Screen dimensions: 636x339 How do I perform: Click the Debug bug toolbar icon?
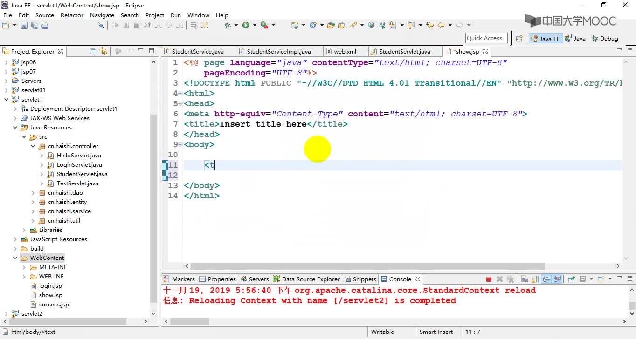tap(228, 25)
